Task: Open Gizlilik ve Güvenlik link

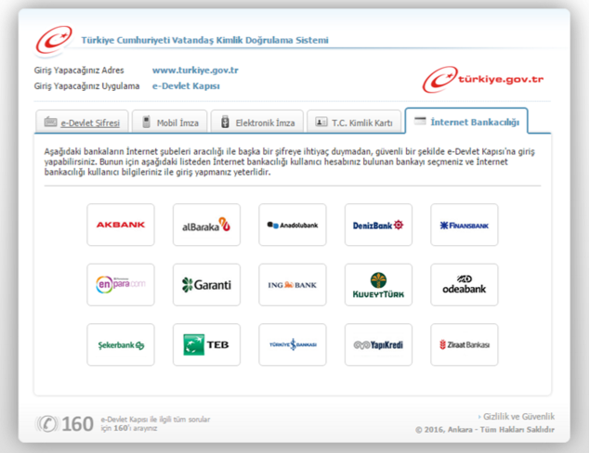Action: (518, 417)
